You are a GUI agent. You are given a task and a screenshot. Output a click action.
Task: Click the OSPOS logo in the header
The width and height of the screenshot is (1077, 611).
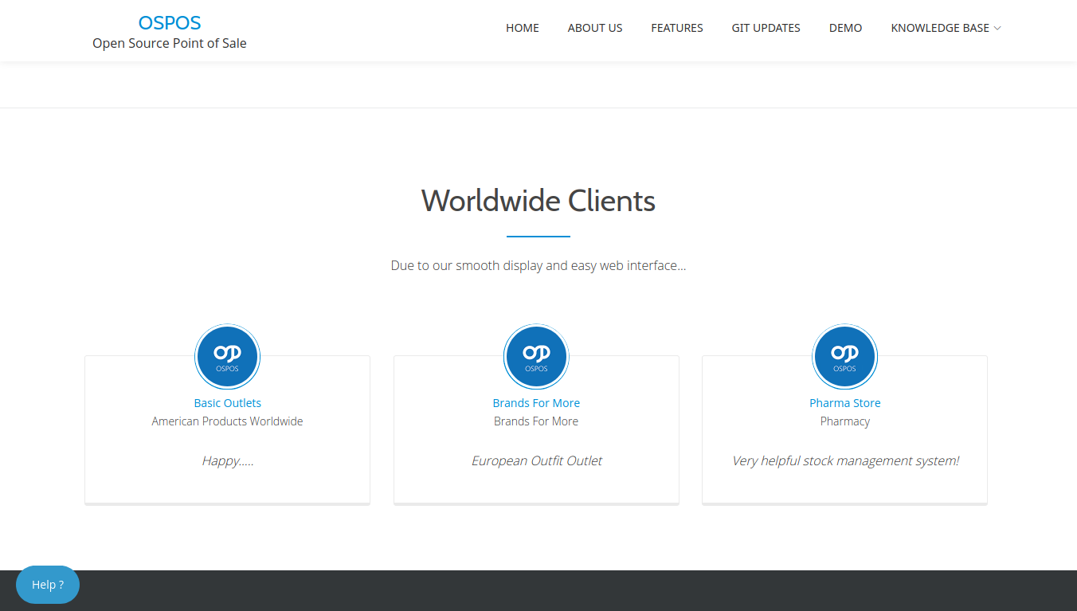[x=169, y=22]
